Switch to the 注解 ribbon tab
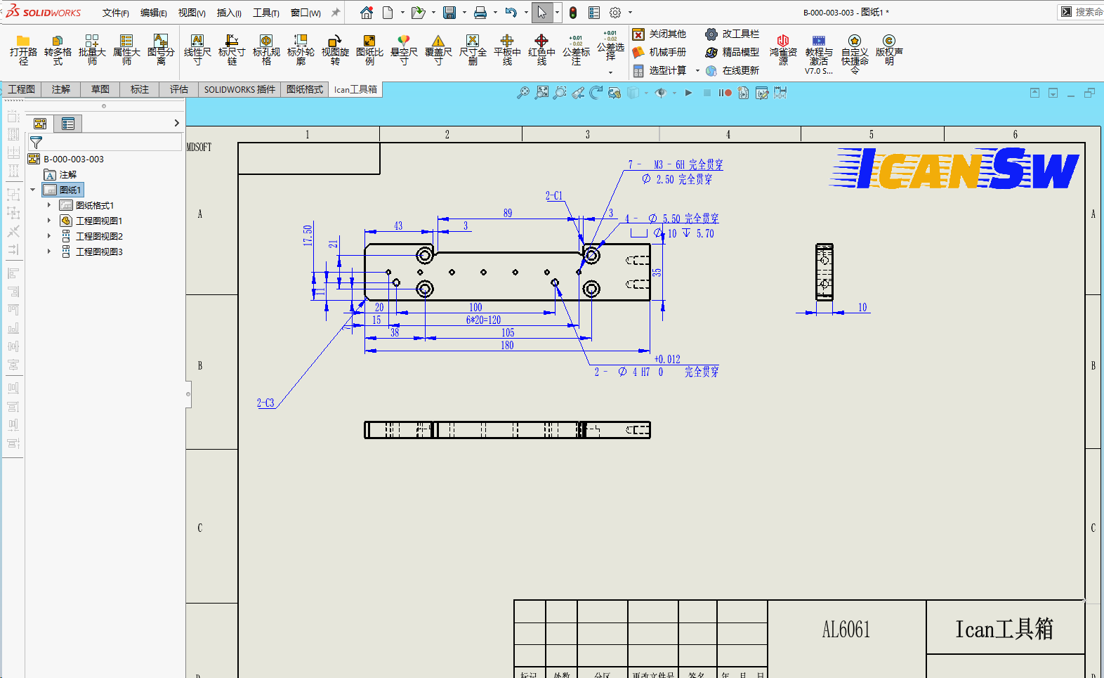Screen dimensions: 1104x678 (x=61, y=89)
